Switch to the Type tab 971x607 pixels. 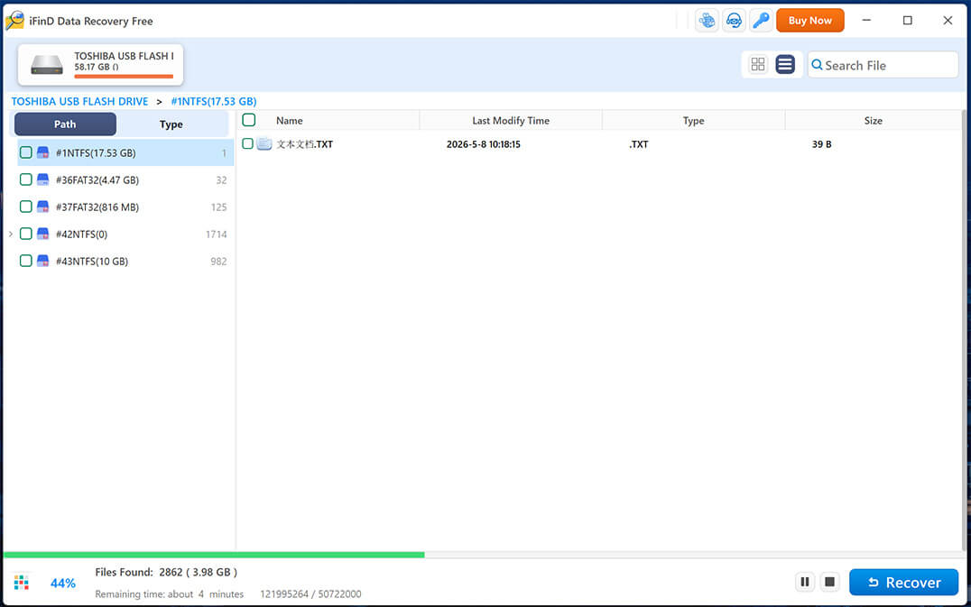(x=171, y=124)
